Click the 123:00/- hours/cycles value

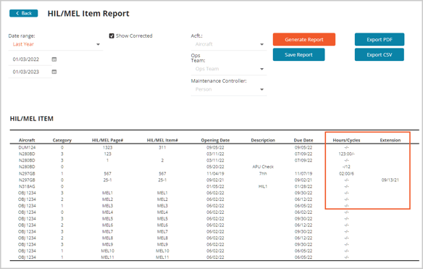point(347,154)
